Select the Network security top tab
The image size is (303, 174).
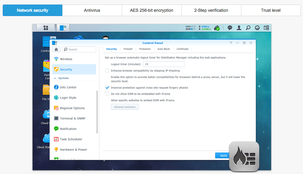tap(32, 10)
